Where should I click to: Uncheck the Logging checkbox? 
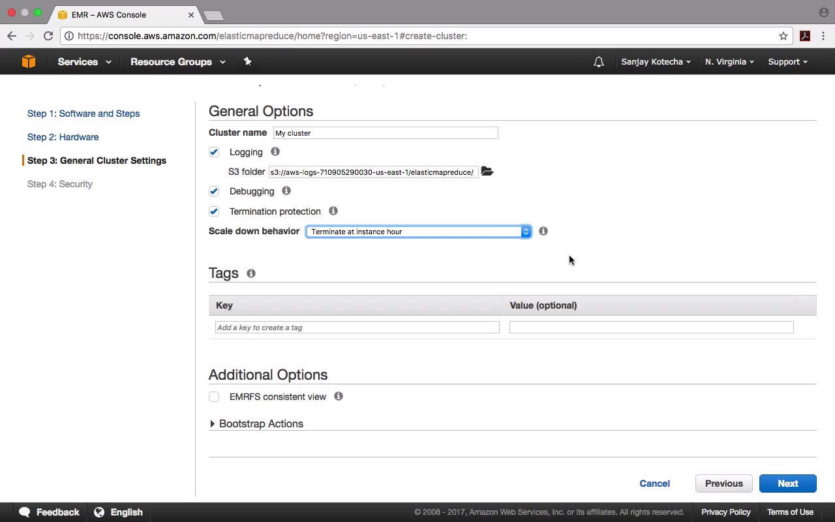coord(214,152)
